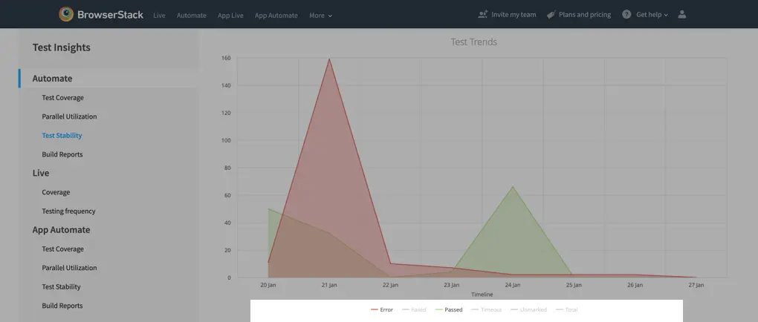Open Parallel Utilization under Automate
758x322 pixels.
[69, 116]
